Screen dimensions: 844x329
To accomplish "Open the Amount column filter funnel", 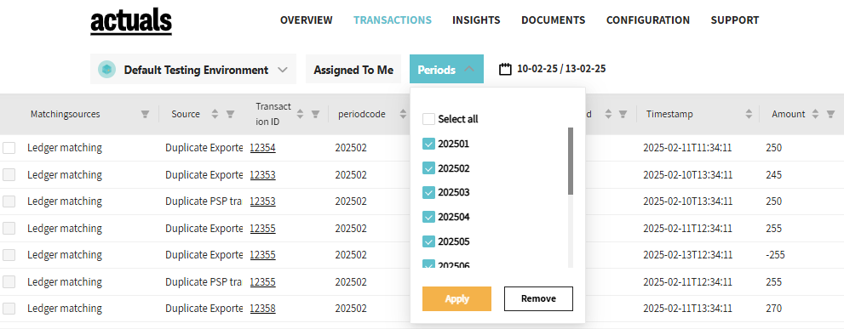I will pyautogui.click(x=830, y=114).
